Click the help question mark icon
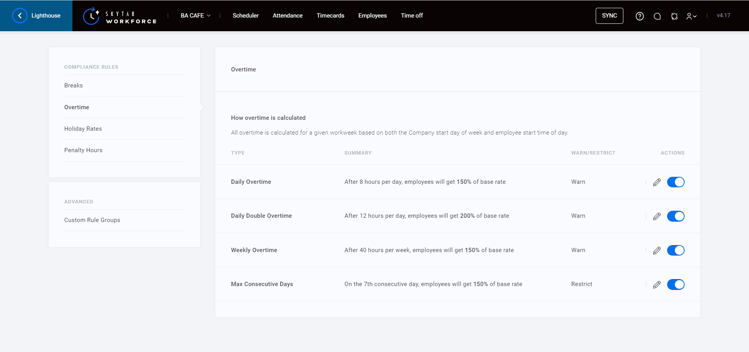The width and height of the screenshot is (749, 352). [639, 16]
